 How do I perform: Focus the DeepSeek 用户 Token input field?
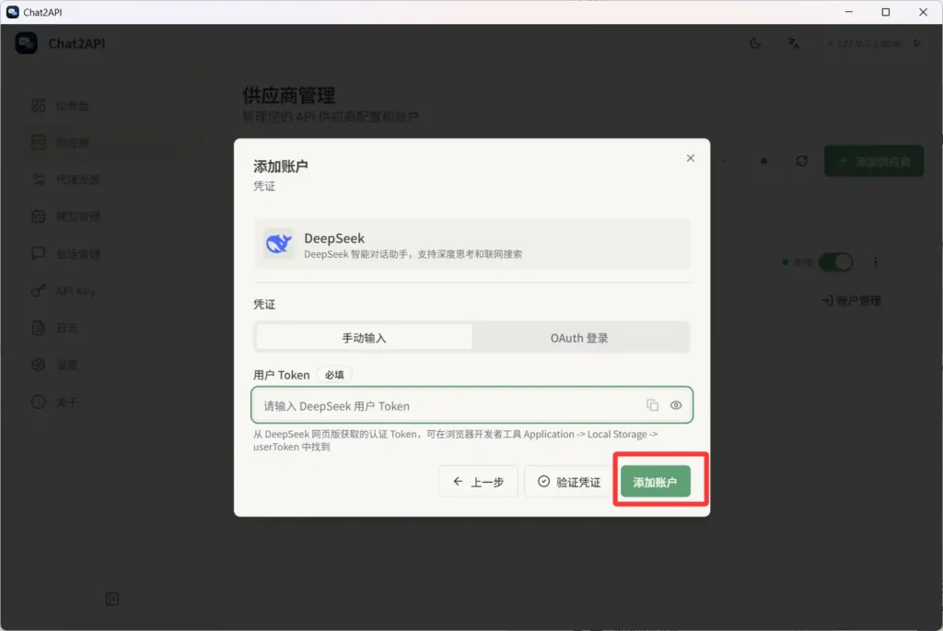click(x=471, y=405)
